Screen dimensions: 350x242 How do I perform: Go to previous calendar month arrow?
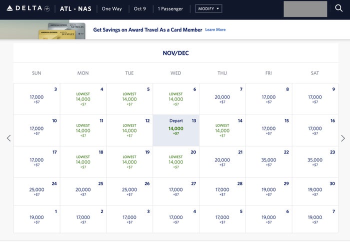click(x=8, y=138)
